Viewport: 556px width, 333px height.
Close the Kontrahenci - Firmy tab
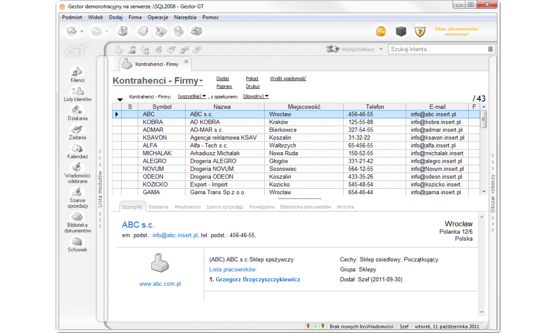(x=186, y=62)
